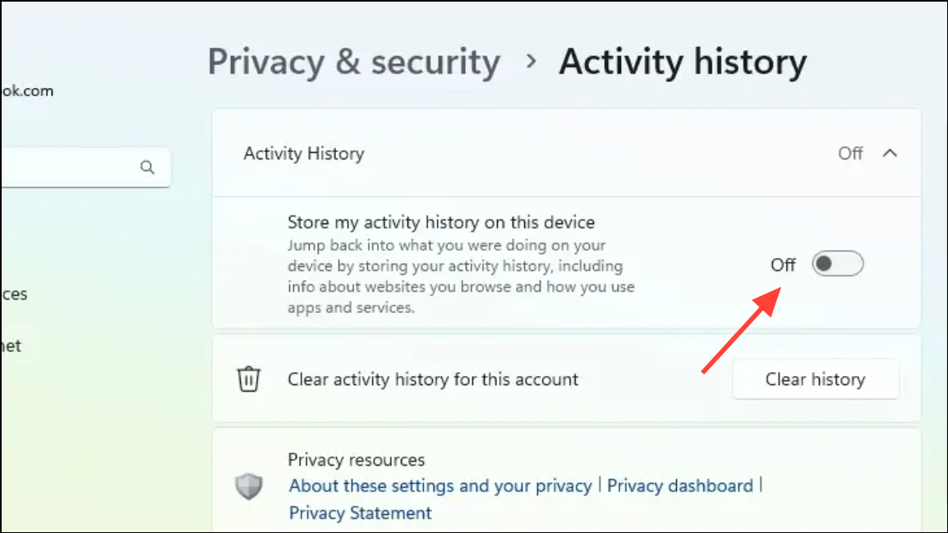
Task: Click the Activity history page title
Action: pyautogui.click(x=683, y=62)
